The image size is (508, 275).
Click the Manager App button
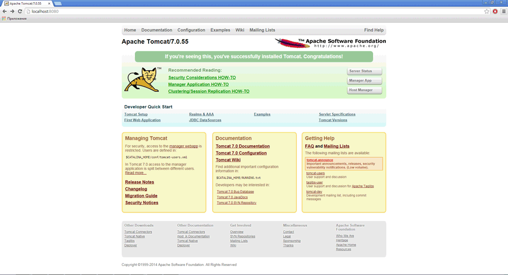(365, 80)
